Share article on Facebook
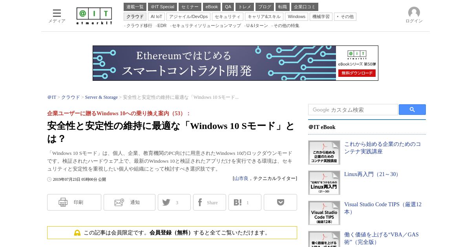471x247 pixels. tap(210, 202)
